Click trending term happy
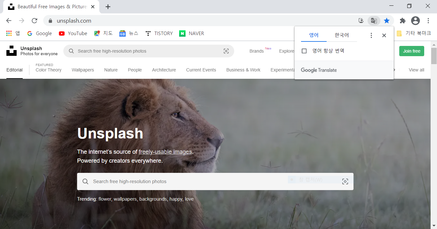437x229 pixels. pos(176,199)
